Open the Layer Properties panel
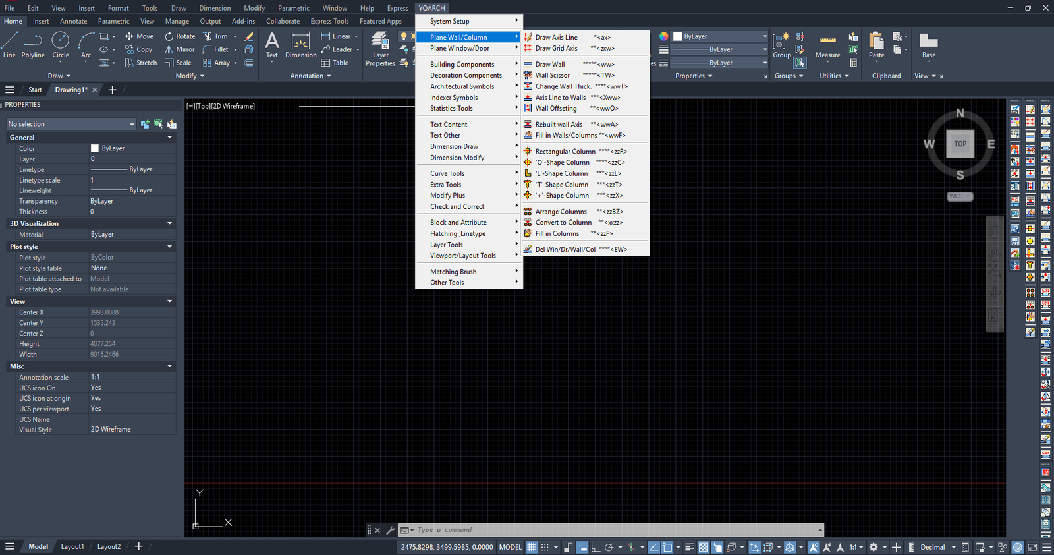This screenshot has width=1054, height=555. (x=380, y=48)
